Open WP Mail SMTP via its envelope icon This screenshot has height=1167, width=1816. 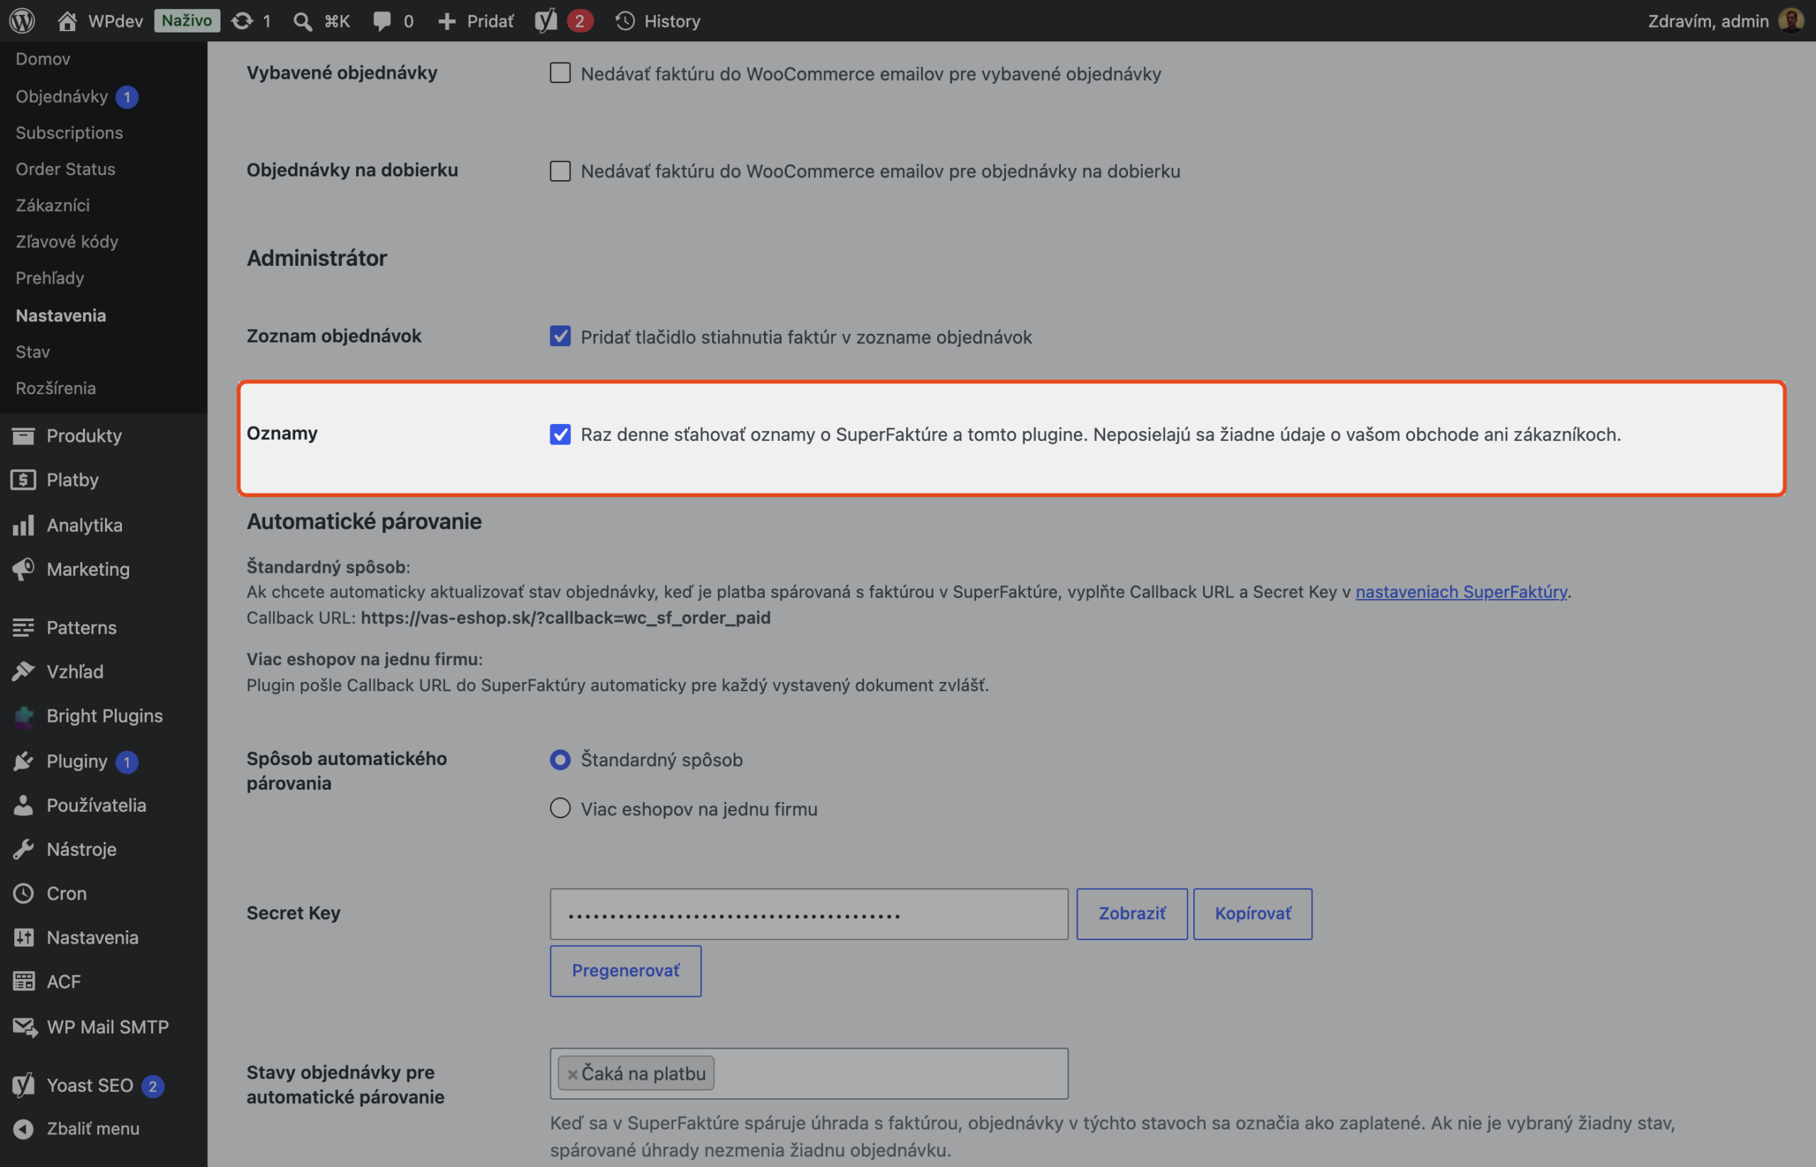24,1027
